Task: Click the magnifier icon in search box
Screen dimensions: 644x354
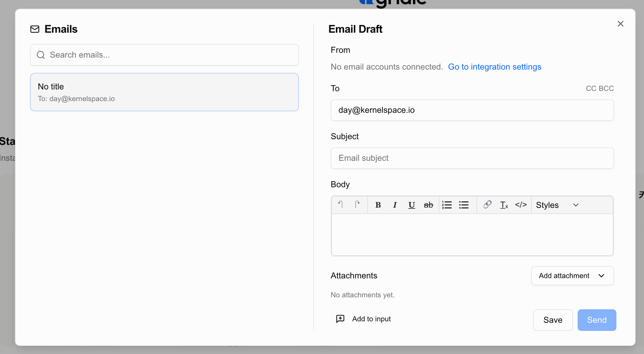Action: coord(41,55)
